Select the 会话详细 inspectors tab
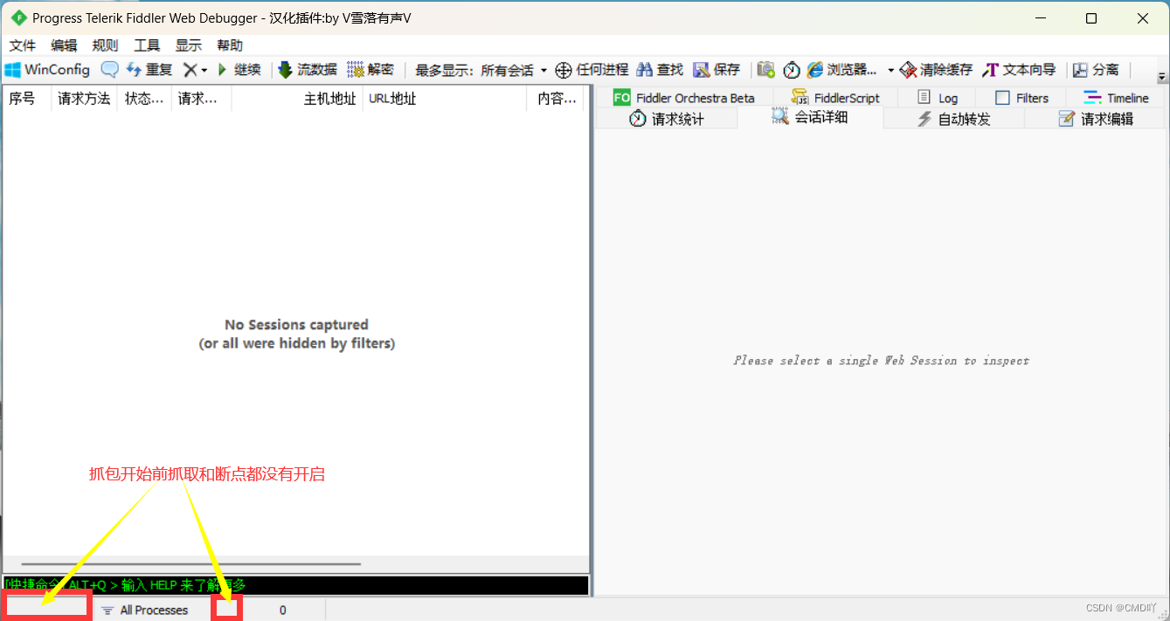The height and width of the screenshot is (621, 1170). pyautogui.click(x=810, y=117)
